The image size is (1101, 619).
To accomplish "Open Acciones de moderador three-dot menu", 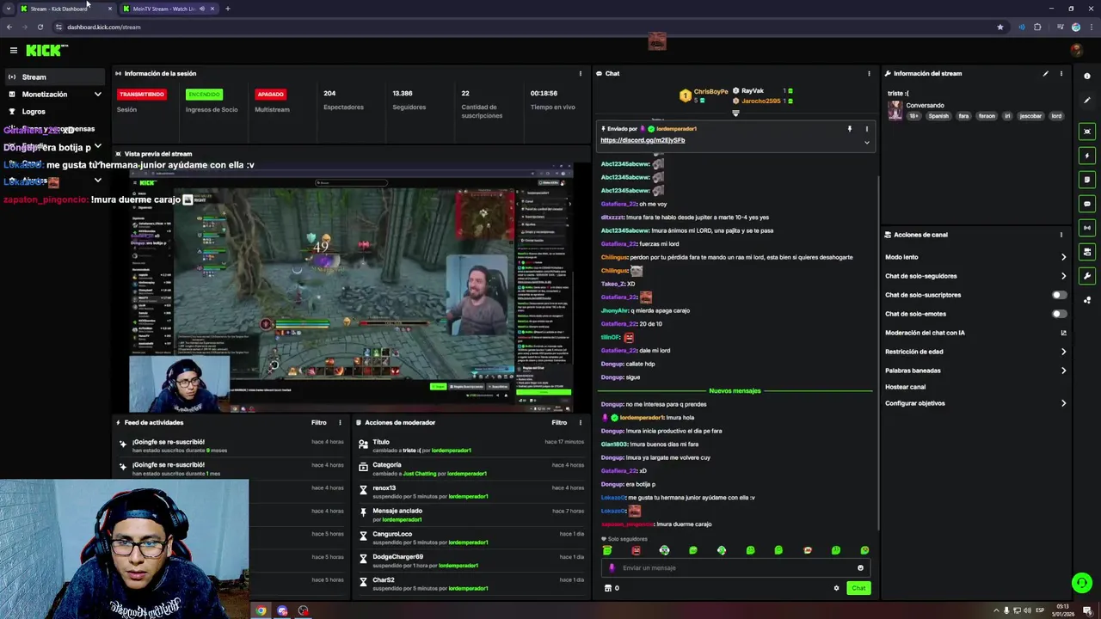I will [580, 422].
